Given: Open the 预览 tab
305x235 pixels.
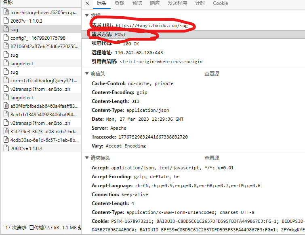Looking at the screenshot, I should pyautogui.click(x=137, y=3).
